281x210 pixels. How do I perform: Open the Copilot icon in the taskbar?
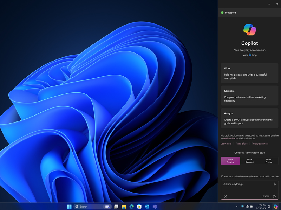coord(276,206)
